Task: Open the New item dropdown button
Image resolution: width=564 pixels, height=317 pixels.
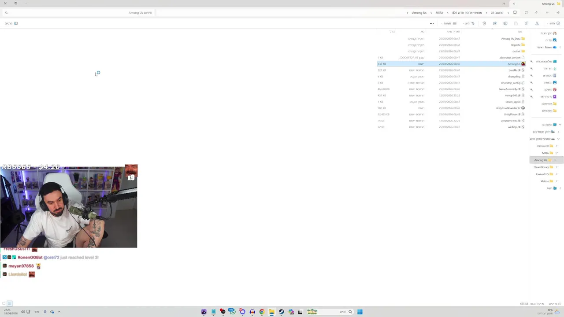Action: pos(553,23)
